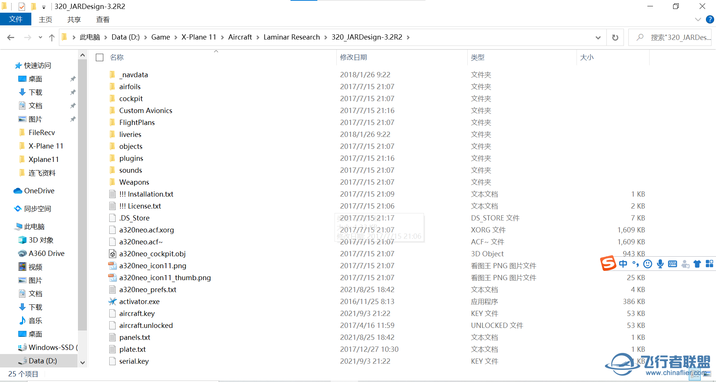The height and width of the screenshot is (382, 716).
Task: Expand breadcrumb arrow after Game
Action: coord(176,37)
